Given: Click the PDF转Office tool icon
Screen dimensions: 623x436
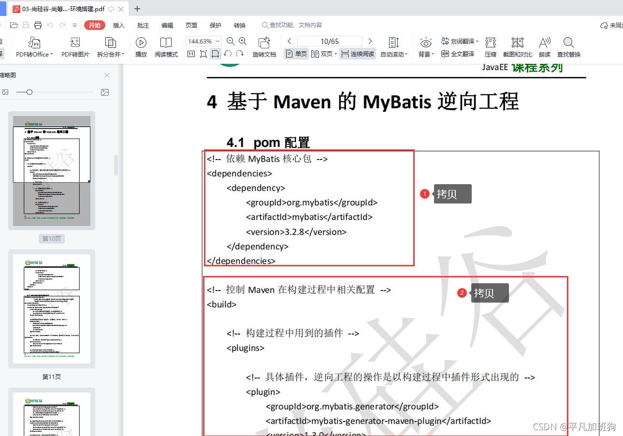Looking at the screenshot, I should 34,43.
